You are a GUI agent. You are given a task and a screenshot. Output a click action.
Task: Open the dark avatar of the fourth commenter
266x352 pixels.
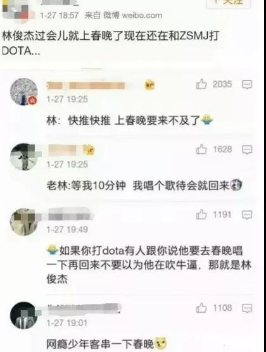pos(23,315)
